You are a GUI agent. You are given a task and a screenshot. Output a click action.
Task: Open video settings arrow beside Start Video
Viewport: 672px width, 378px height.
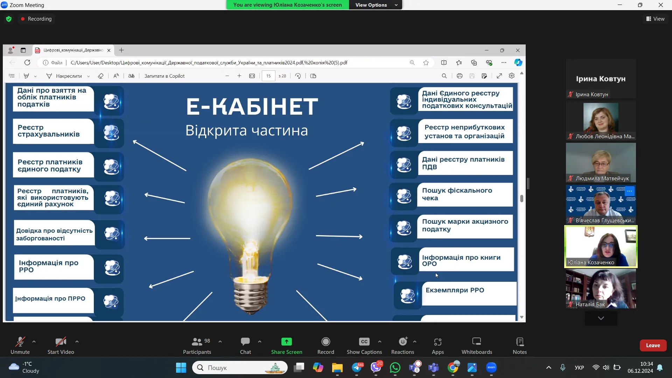tap(77, 341)
